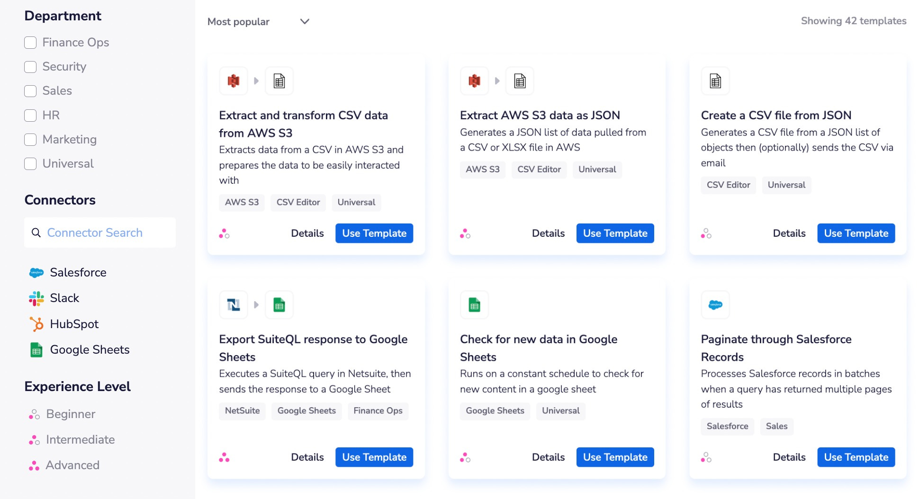Click Google Sheets icon on Export SuiteQL card
Screen dimensions: 919x499
pyautogui.click(x=279, y=305)
